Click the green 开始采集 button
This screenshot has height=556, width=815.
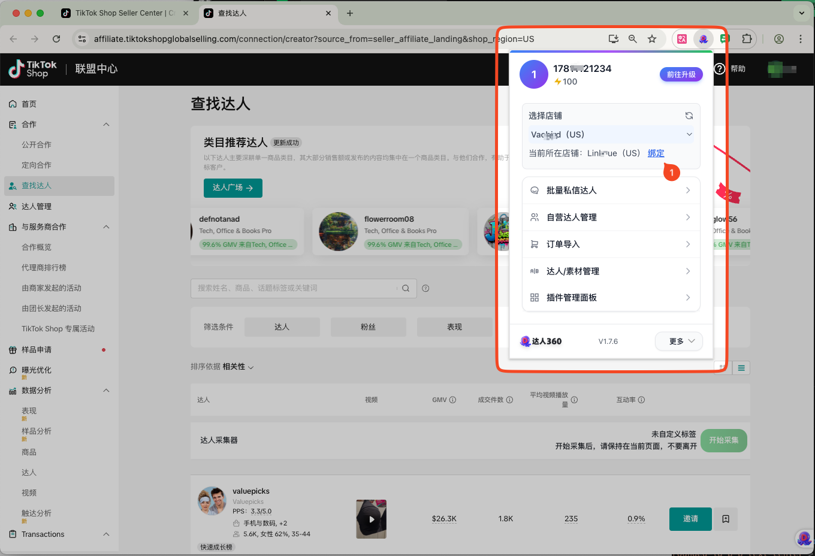[x=723, y=440]
